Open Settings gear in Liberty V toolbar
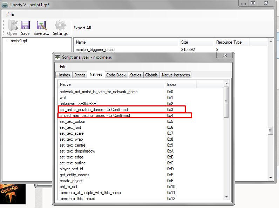 pyautogui.click(x=60, y=28)
